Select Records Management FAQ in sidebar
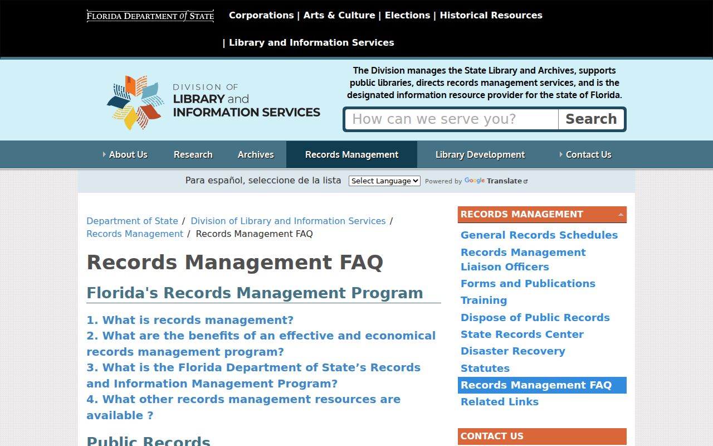The width and height of the screenshot is (713, 446). (x=542, y=385)
